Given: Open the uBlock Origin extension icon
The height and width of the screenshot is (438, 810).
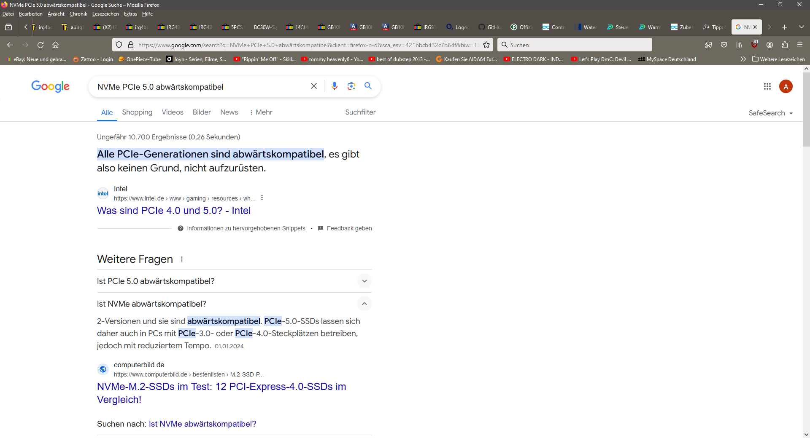Looking at the screenshot, I should coord(754,44).
